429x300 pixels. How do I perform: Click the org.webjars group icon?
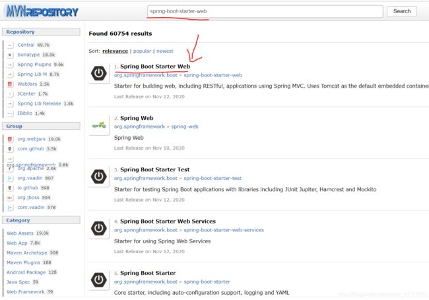point(10,139)
